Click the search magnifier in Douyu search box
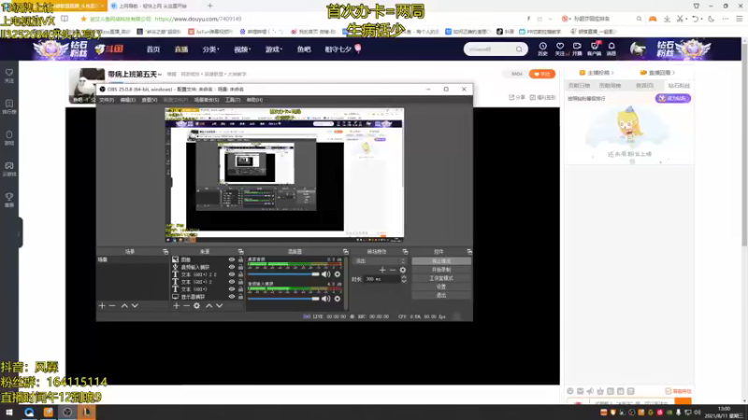 519,49
